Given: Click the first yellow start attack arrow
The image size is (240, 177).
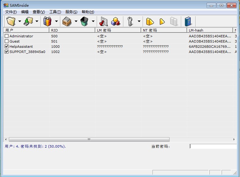Looking at the screenshot, I should [x=150, y=21].
